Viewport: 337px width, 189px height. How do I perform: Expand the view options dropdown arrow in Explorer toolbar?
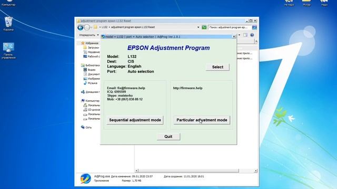tap(239, 35)
